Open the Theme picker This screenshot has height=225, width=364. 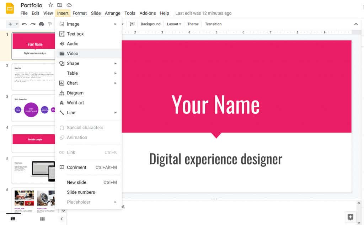point(193,24)
